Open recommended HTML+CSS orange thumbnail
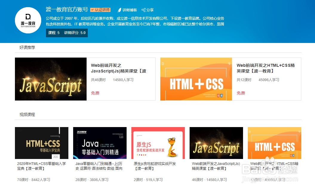Image resolution: width=315 pixels, height=190 pixels. tap(196, 79)
